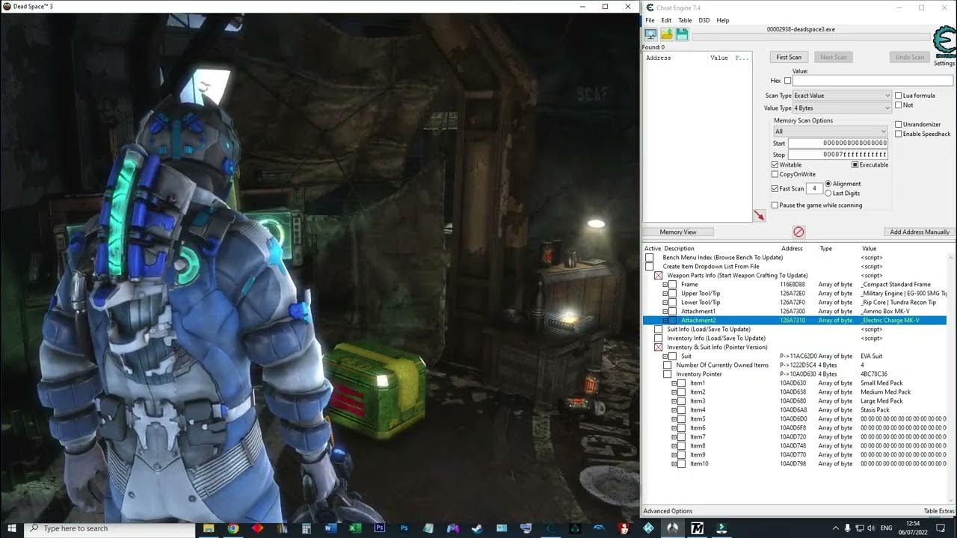Toggle the Unrandomizer checkbox
Image resolution: width=957 pixels, height=538 pixels.
899,125
